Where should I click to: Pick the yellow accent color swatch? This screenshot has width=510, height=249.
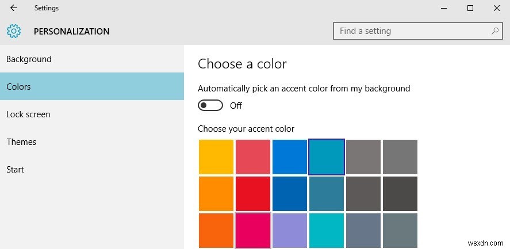pos(216,157)
